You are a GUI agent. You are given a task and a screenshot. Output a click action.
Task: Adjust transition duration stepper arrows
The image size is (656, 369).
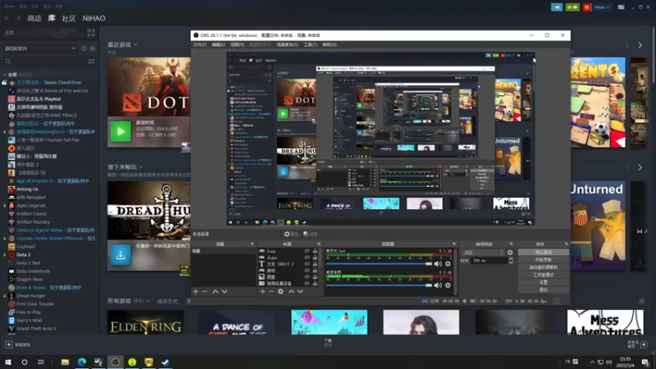[511, 260]
